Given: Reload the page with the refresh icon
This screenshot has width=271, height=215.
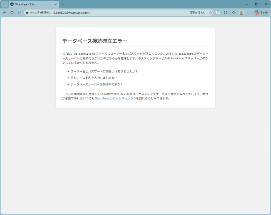Looking at the screenshot, I should tap(12, 13).
